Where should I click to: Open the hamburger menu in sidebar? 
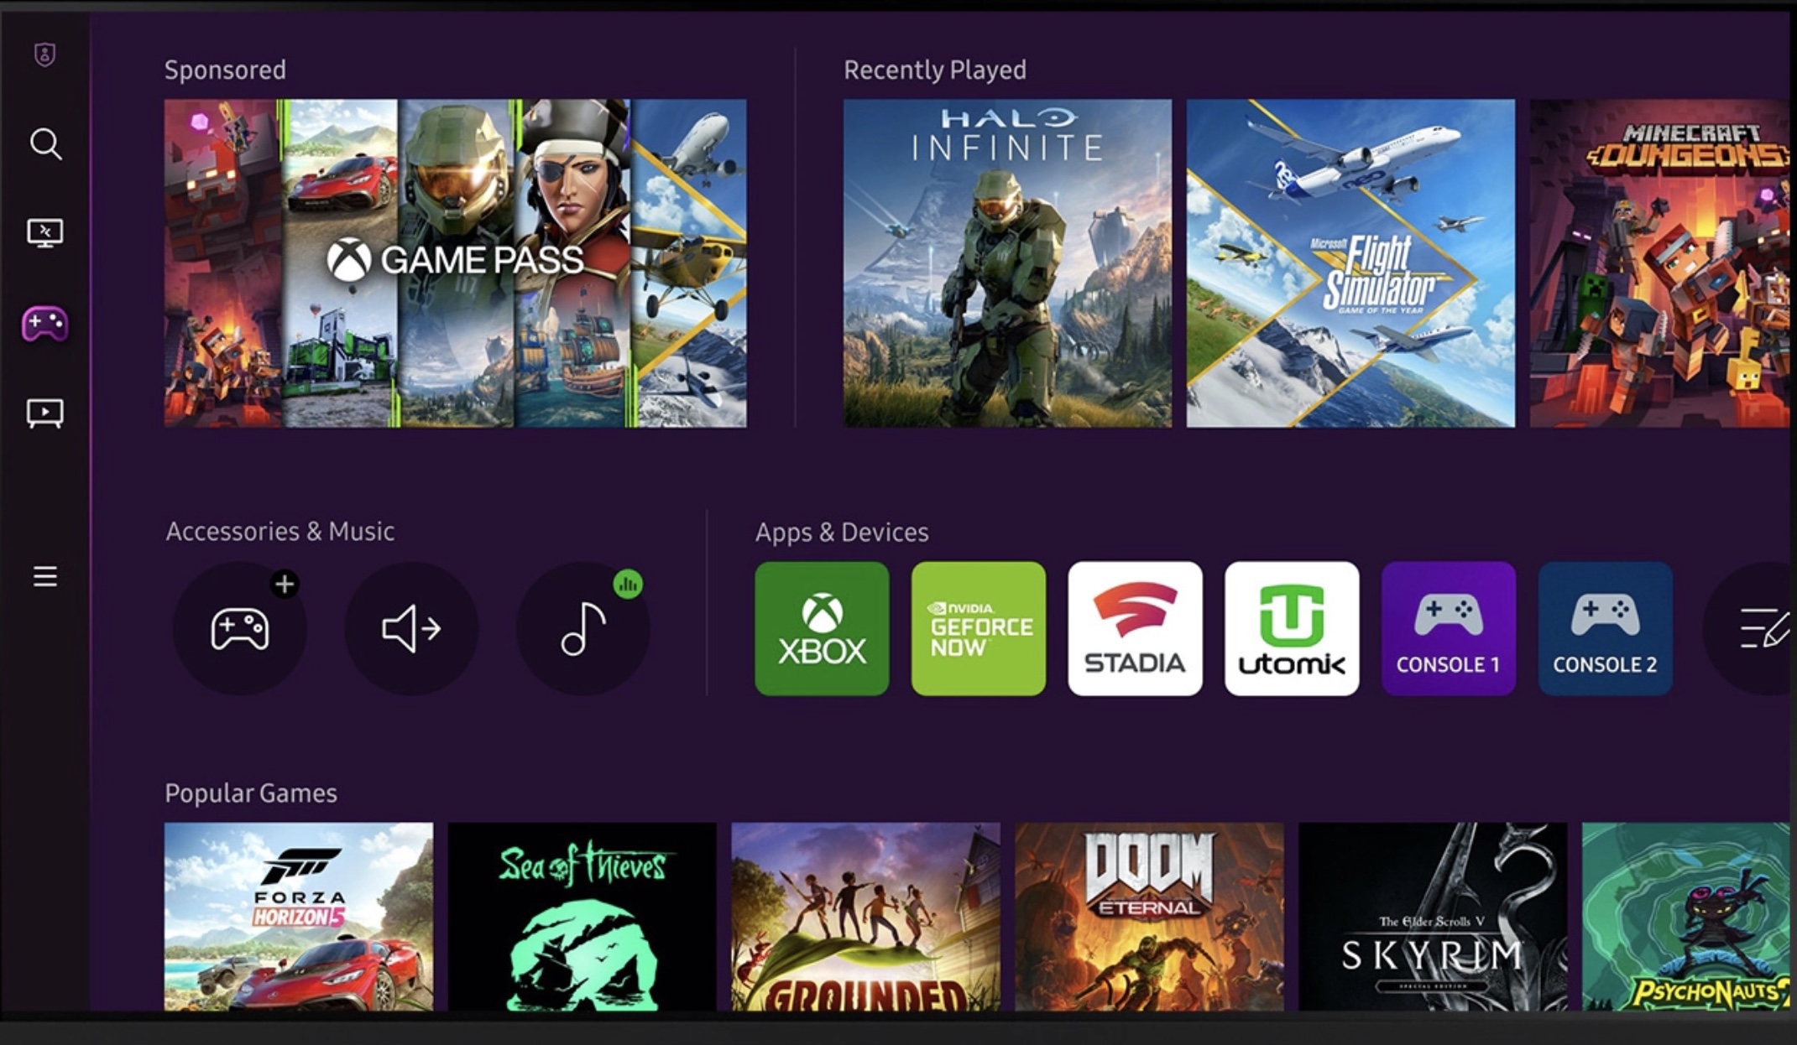45,576
